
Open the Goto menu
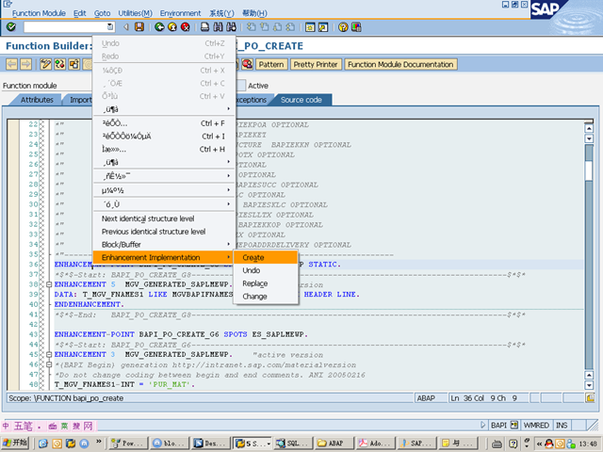(x=103, y=13)
